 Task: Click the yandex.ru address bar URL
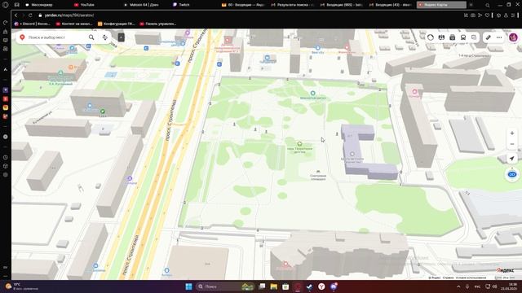pyautogui.click(x=69, y=15)
